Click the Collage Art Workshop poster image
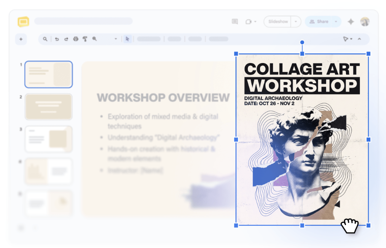This screenshot has height=248, width=386. tap(302, 140)
